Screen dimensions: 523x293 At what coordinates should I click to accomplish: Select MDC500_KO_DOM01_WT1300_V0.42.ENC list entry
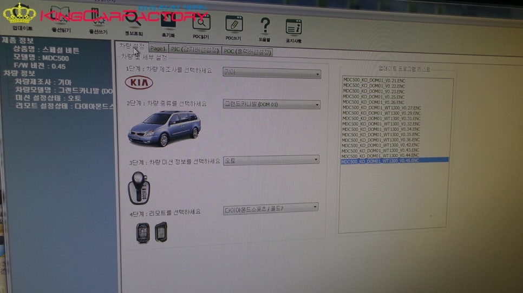(x=381, y=145)
